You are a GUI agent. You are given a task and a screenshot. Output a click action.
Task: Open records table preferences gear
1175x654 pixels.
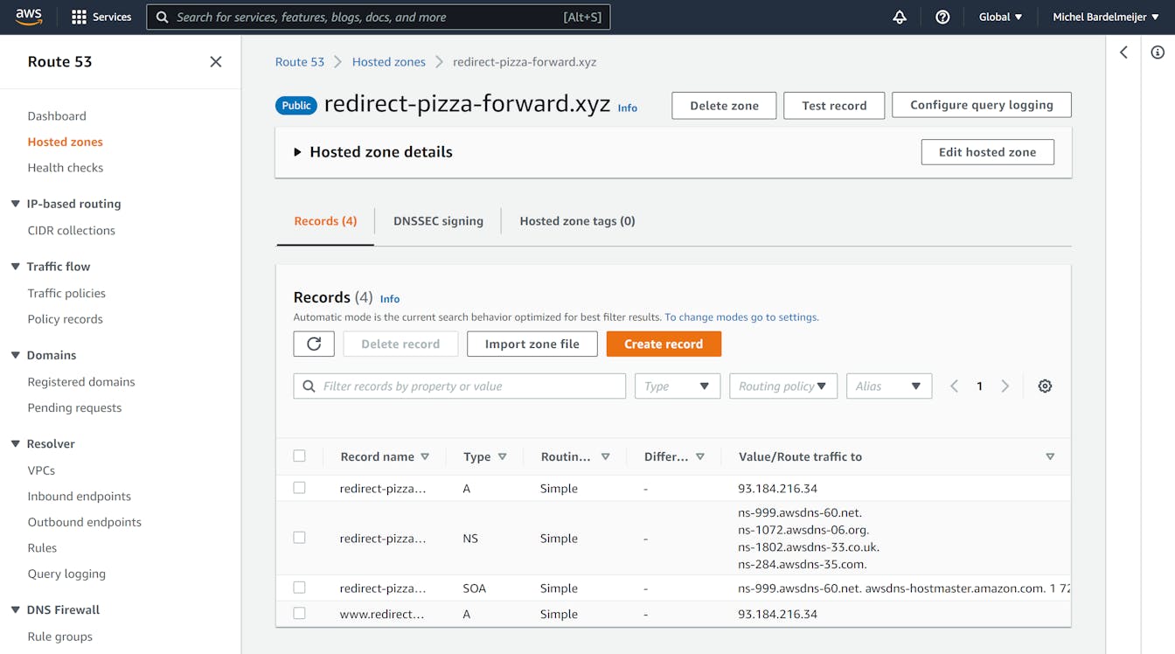(x=1045, y=386)
